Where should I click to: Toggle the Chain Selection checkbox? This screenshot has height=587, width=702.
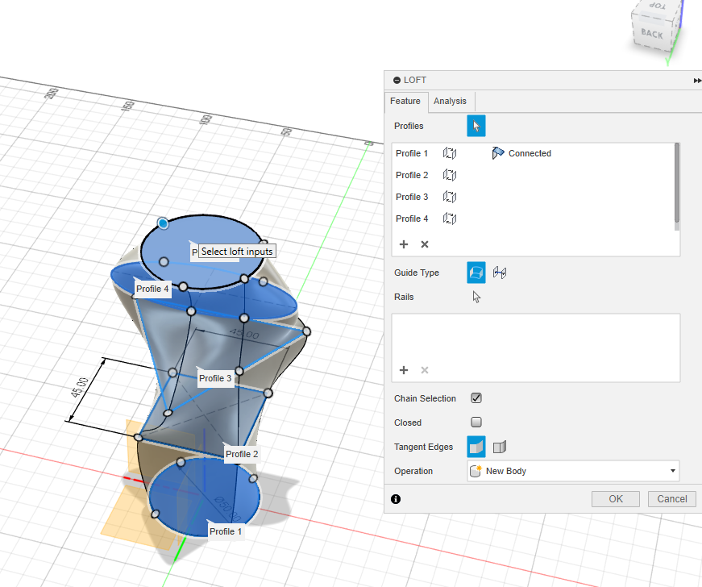[x=476, y=398]
